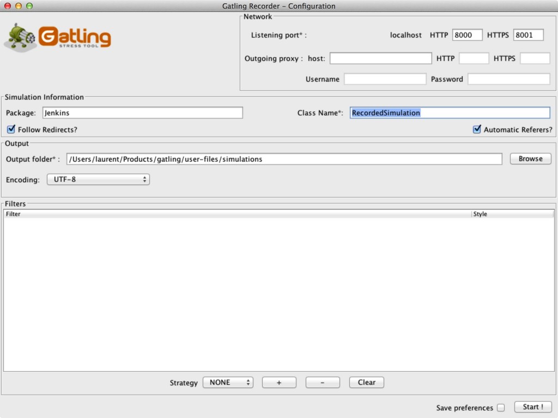Screen dimensions: 558x418
Task: Click the Class Name field RecordedSimulation
Action: point(450,113)
